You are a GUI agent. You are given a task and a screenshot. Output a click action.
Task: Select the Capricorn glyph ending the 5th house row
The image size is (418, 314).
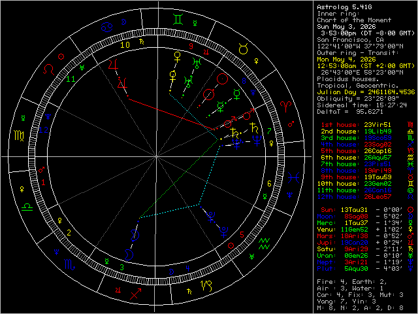(x=411, y=151)
